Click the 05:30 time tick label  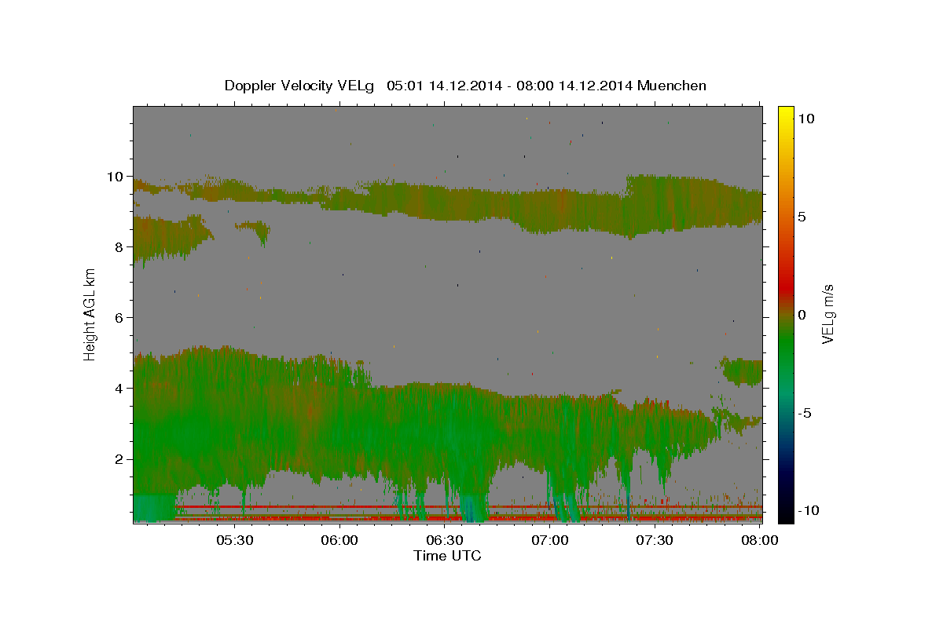(234, 541)
